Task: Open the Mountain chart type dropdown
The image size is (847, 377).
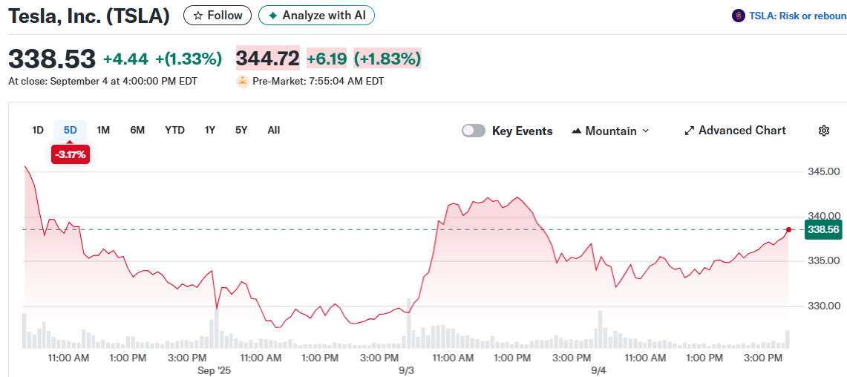Action: tap(610, 131)
